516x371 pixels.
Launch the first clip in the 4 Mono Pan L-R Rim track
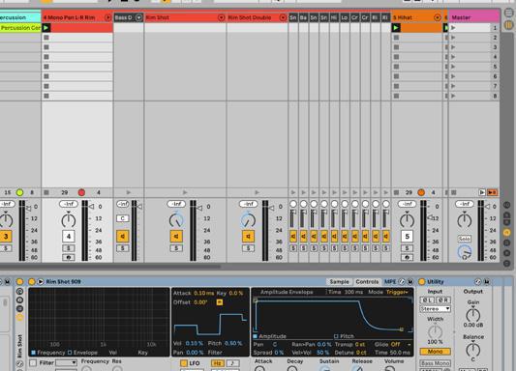pos(46,28)
